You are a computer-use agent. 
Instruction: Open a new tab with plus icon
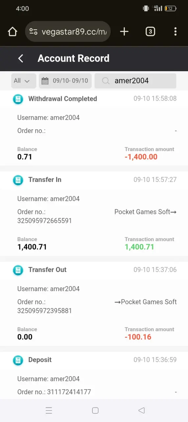(124, 32)
